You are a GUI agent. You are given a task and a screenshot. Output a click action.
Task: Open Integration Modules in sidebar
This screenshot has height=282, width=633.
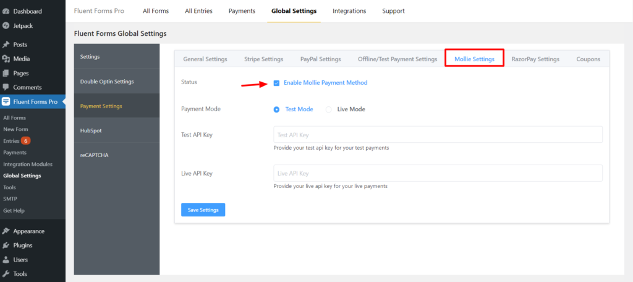28,164
